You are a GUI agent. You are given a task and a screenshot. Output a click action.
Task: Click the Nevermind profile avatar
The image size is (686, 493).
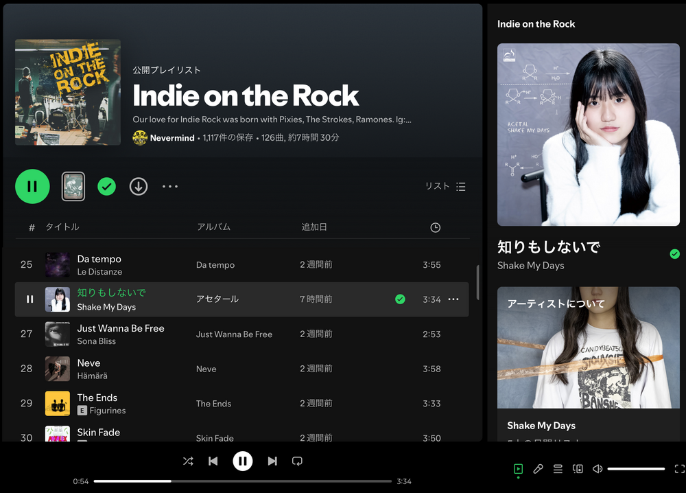click(x=139, y=137)
